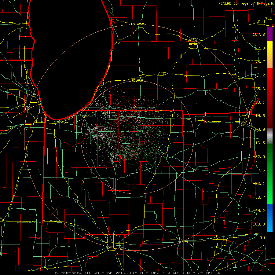The width and height of the screenshot is (275, 275).
Task: Pick the red segment of the color bar
Action: (270, 98)
